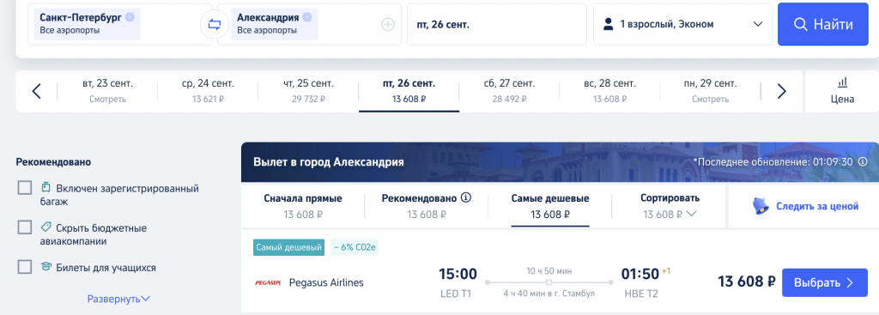Image resolution: width=879 pixels, height=315 pixels.
Task: Open passengers and class dropdown
Action: click(682, 25)
